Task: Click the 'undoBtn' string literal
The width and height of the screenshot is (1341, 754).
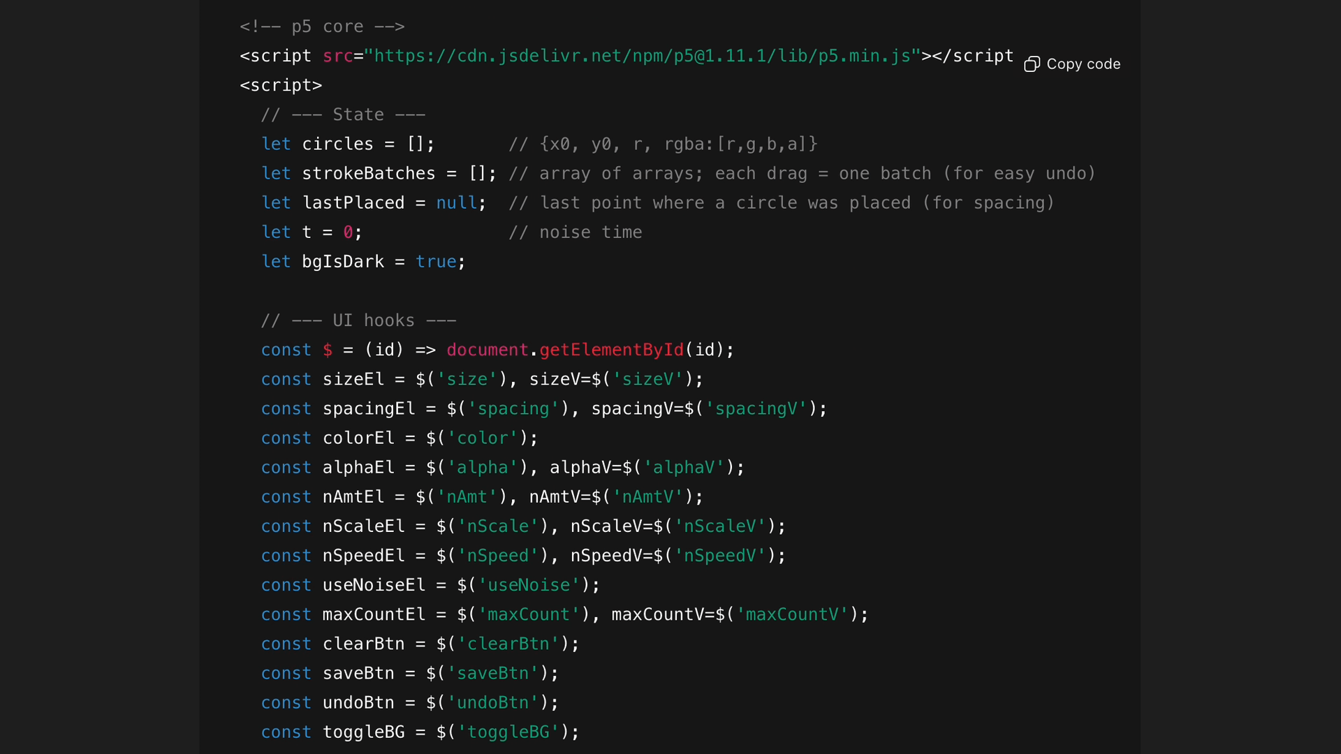Action: 492,702
